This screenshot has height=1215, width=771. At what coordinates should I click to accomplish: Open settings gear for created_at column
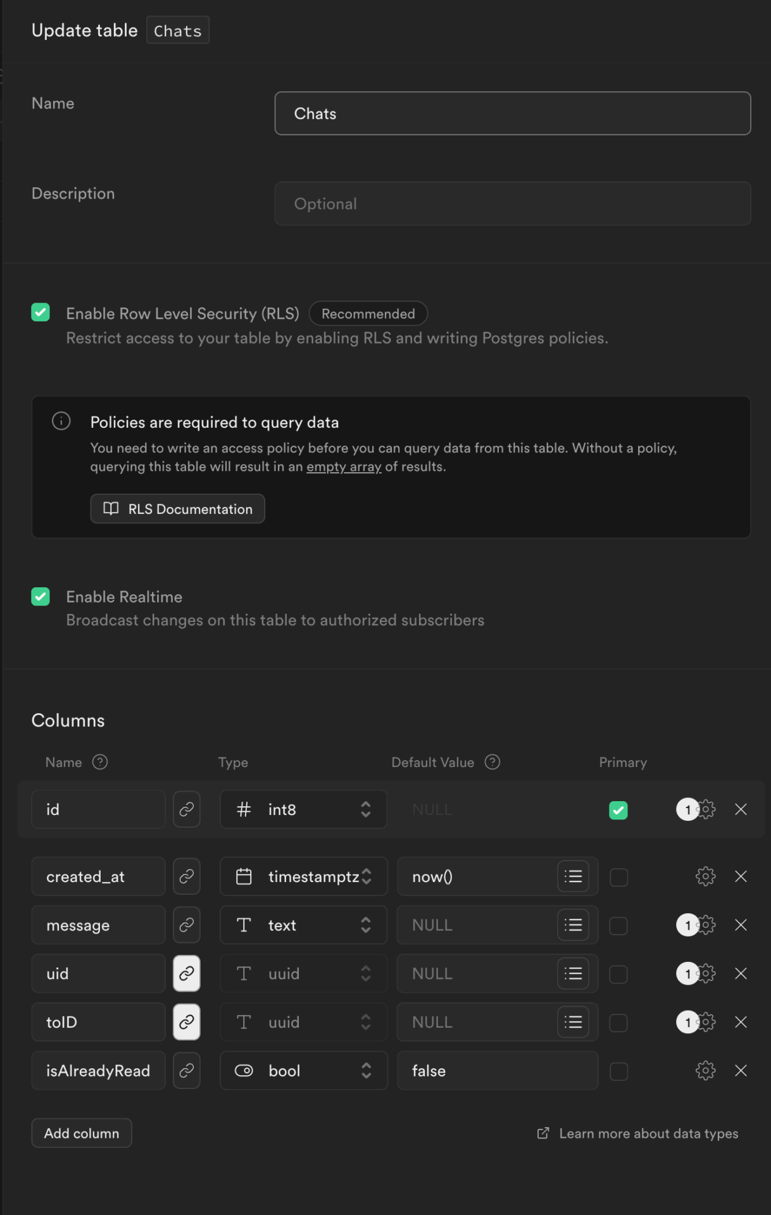tap(705, 876)
